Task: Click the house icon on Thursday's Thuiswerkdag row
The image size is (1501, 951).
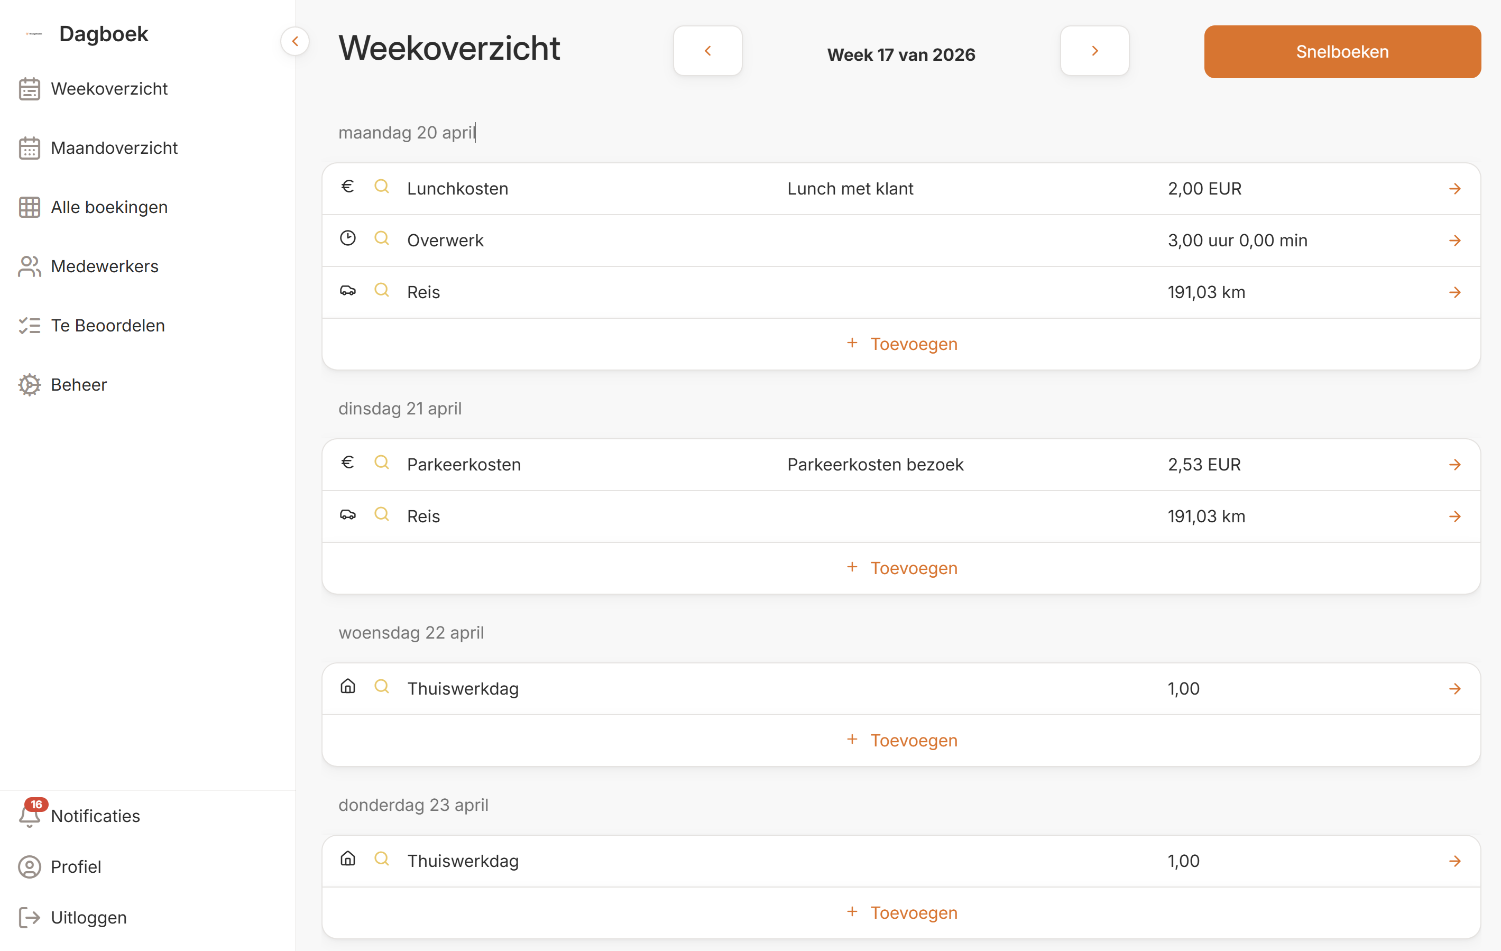Action: click(x=348, y=859)
